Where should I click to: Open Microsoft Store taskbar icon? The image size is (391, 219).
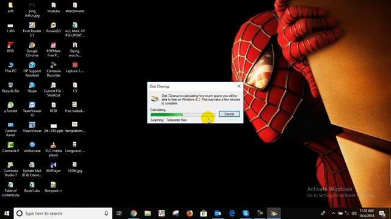pos(203,214)
